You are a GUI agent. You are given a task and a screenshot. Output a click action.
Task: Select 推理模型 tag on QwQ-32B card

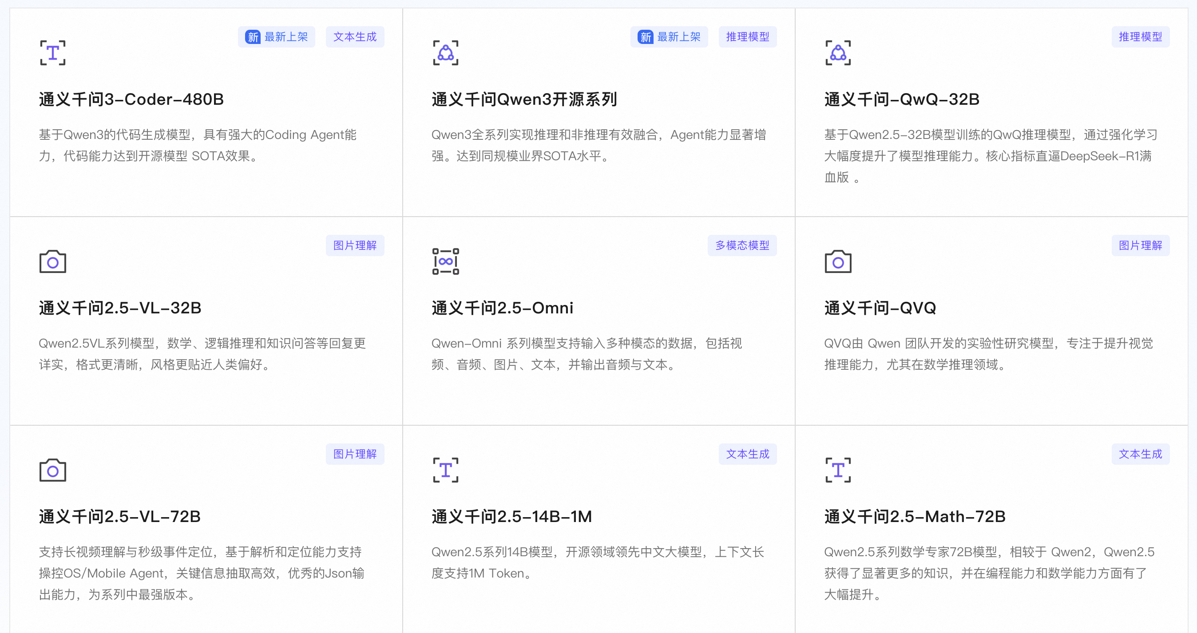(x=1140, y=37)
